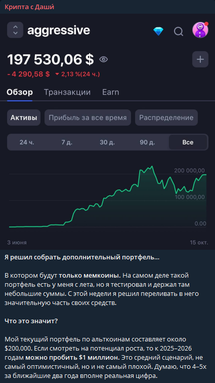Add a transaction with the plus button

200,59
